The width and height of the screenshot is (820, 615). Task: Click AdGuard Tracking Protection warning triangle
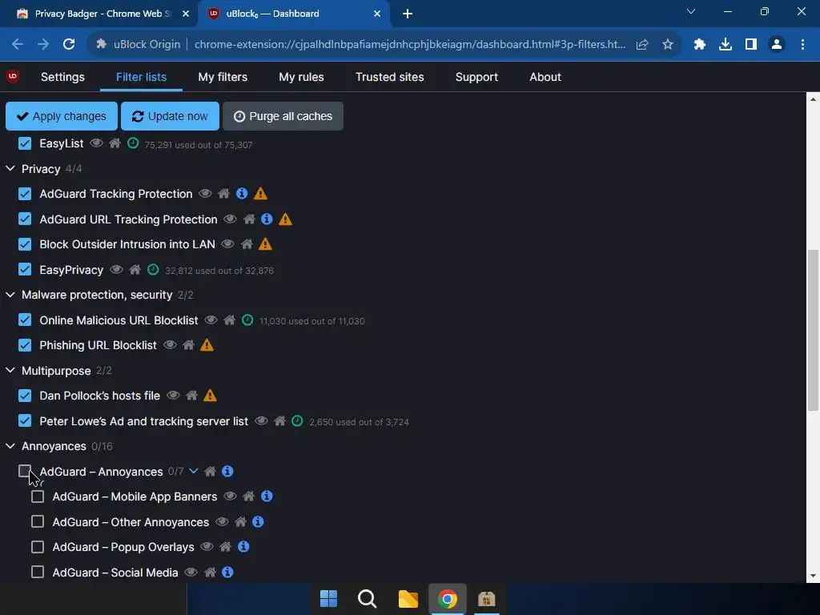pyautogui.click(x=260, y=194)
